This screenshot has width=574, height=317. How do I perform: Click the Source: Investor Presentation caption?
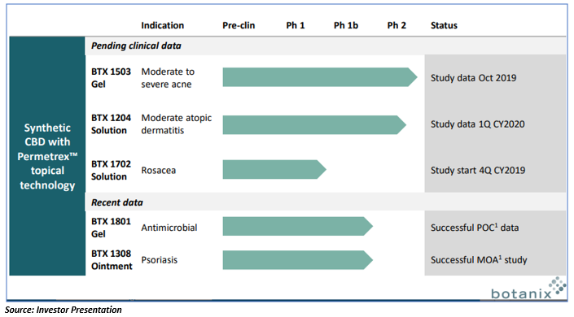point(63,310)
